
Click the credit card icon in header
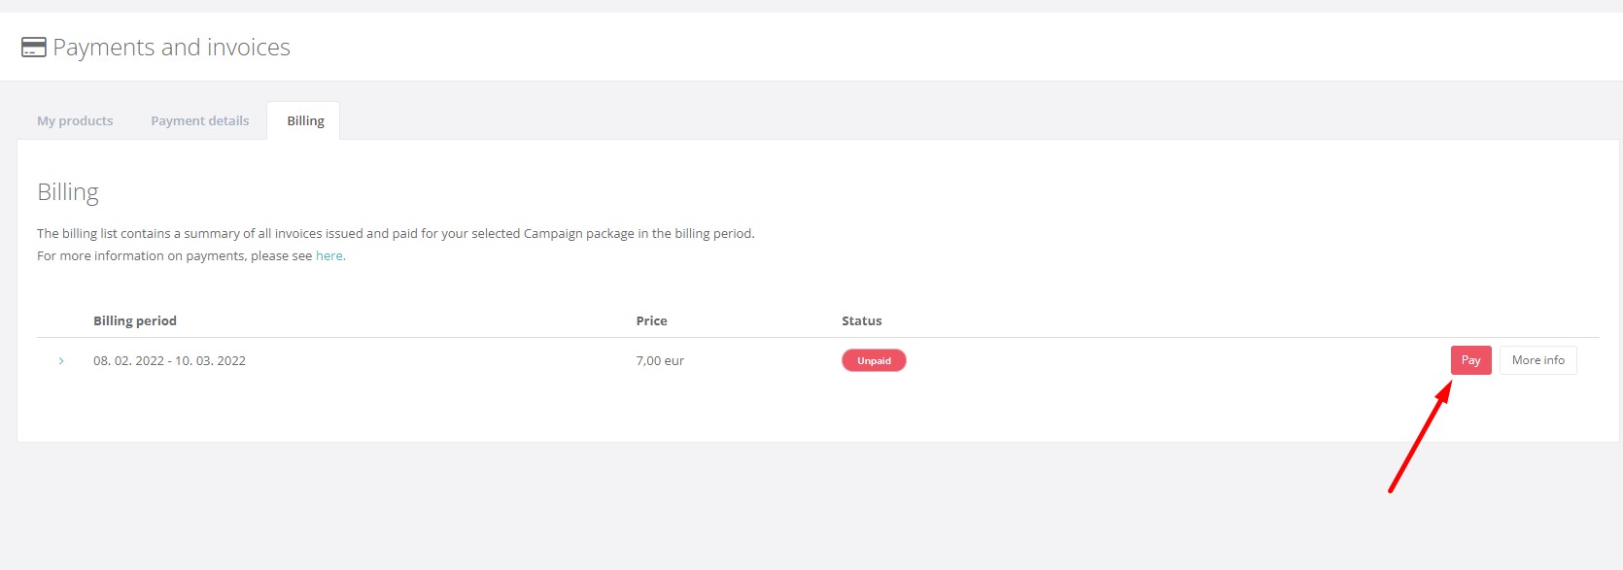coord(34,48)
